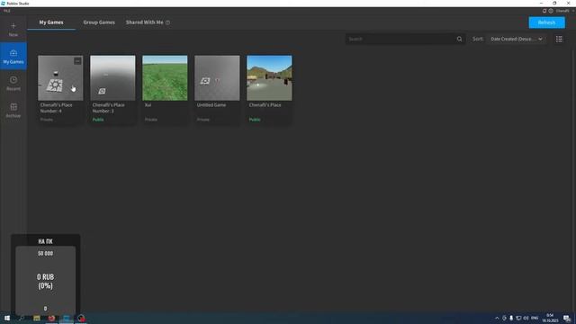The width and height of the screenshot is (576, 324).
Task: Open the My Games sidebar section
Action: (x=13, y=56)
